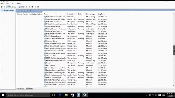Screen dimensions: 175x98
Task: Click the taskbar search box
Action: click(28, 95)
